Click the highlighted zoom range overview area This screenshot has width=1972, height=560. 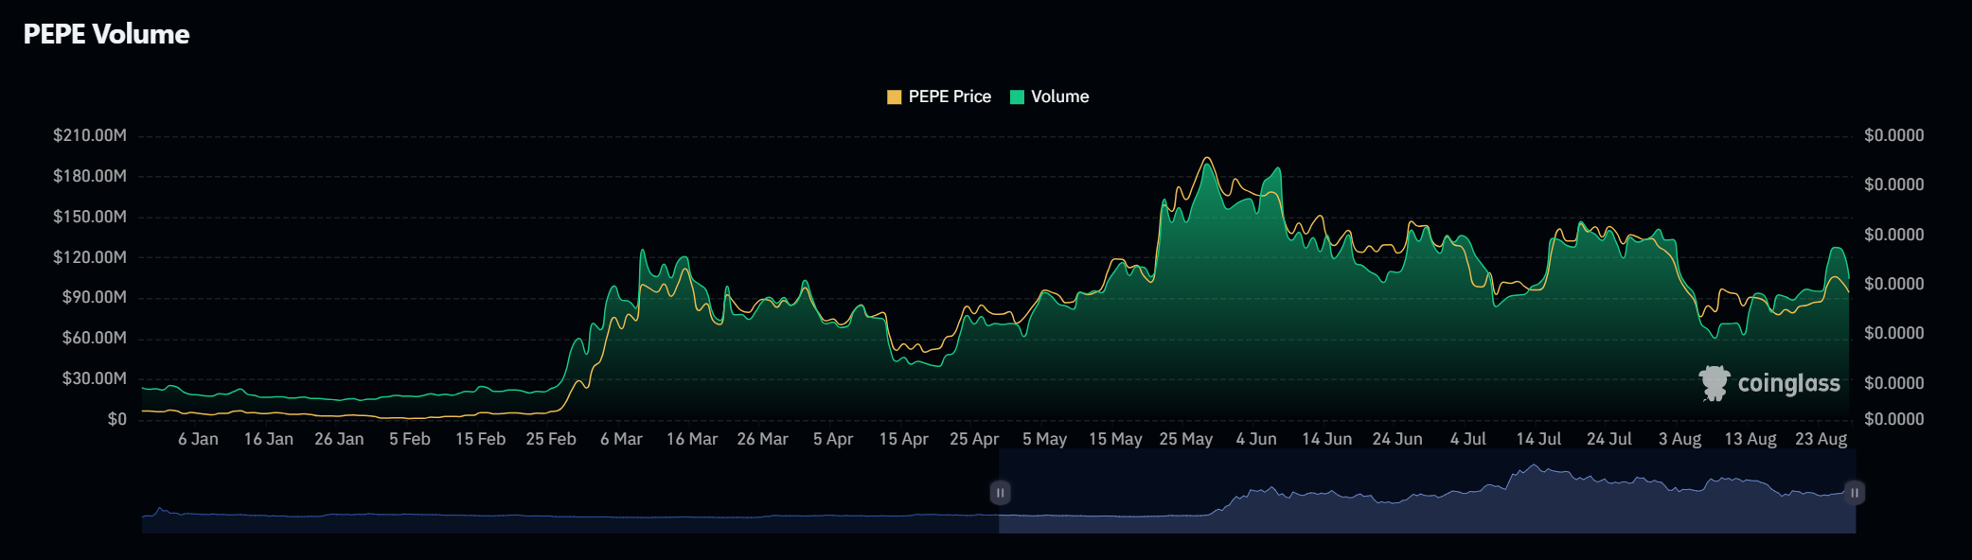tap(1427, 492)
